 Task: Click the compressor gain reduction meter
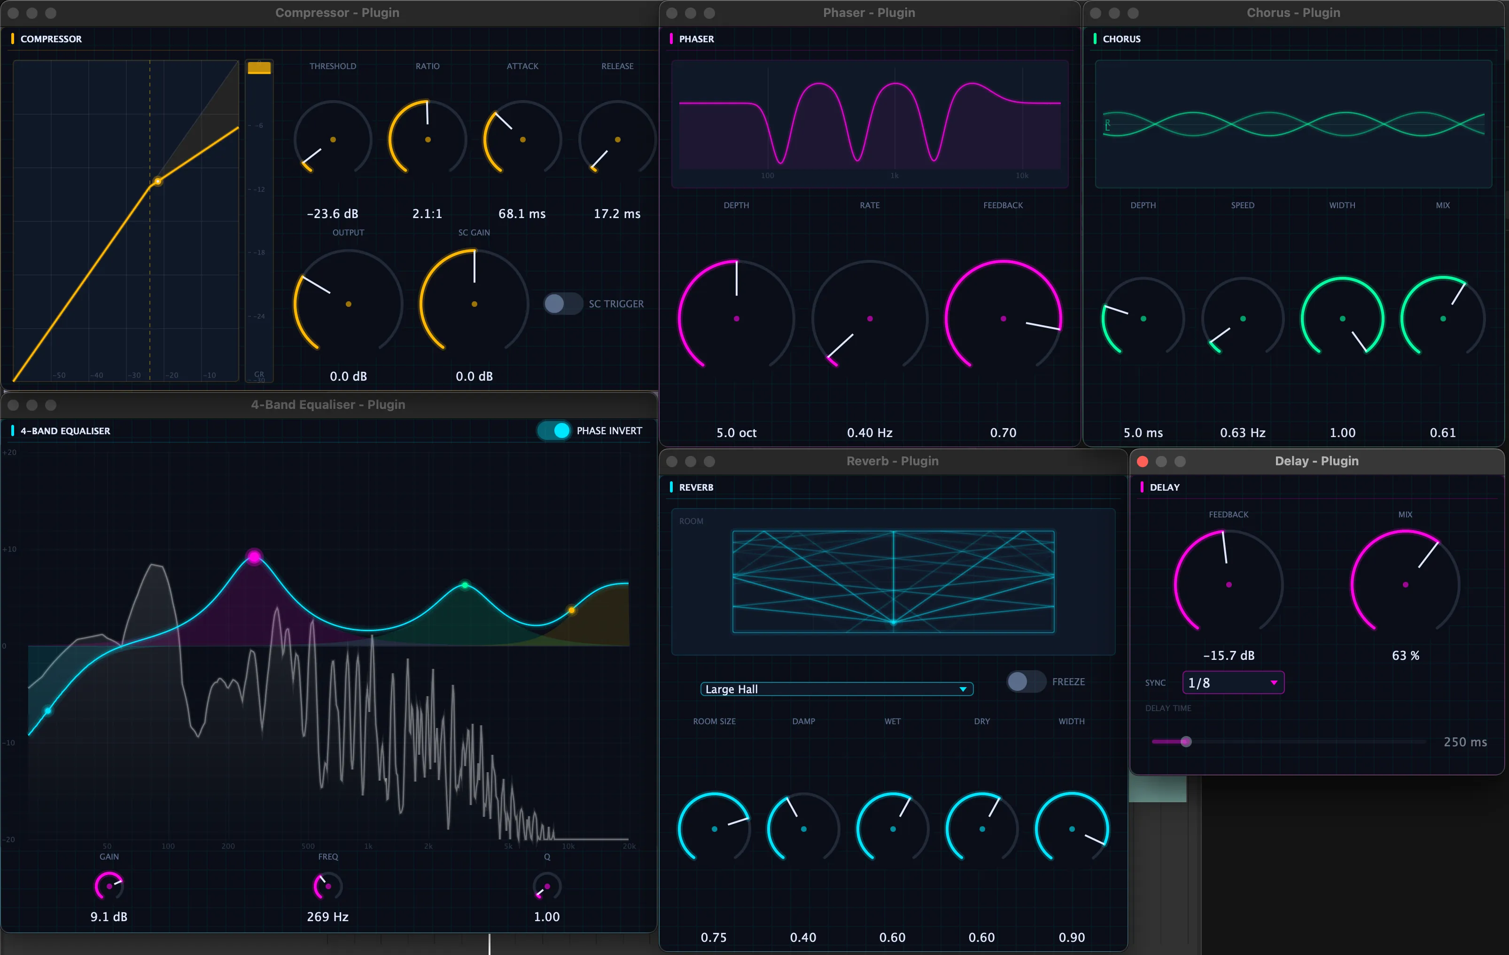coord(259,221)
